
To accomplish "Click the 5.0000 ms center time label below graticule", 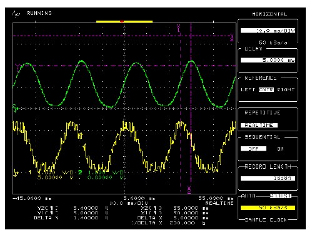I will pyautogui.click(x=139, y=198).
